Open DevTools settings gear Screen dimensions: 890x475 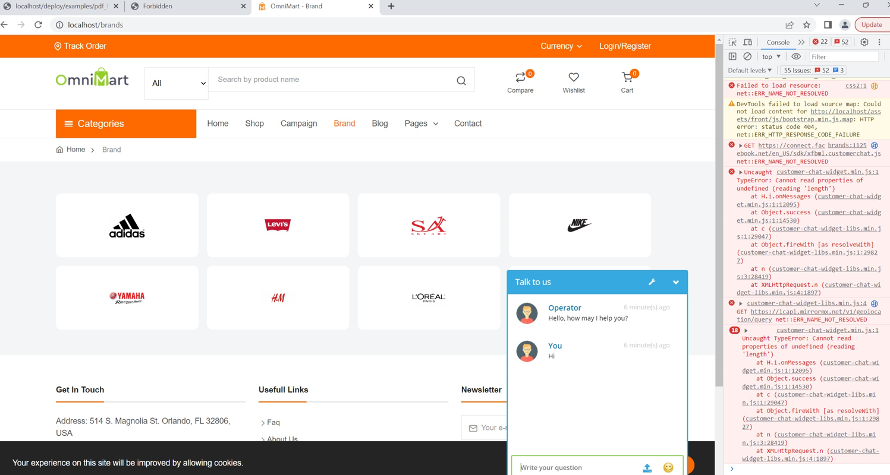(x=864, y=42)
